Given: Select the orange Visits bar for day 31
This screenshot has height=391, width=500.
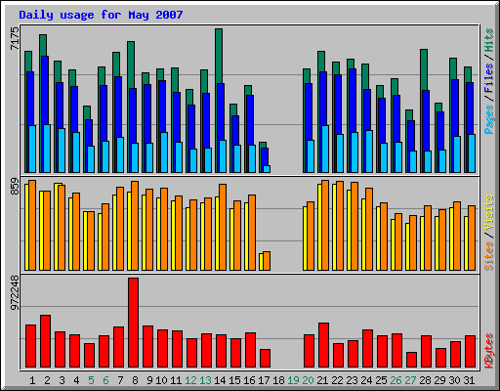Looking at the screenshot, I should pyautogui.click(x=472, y=238).
